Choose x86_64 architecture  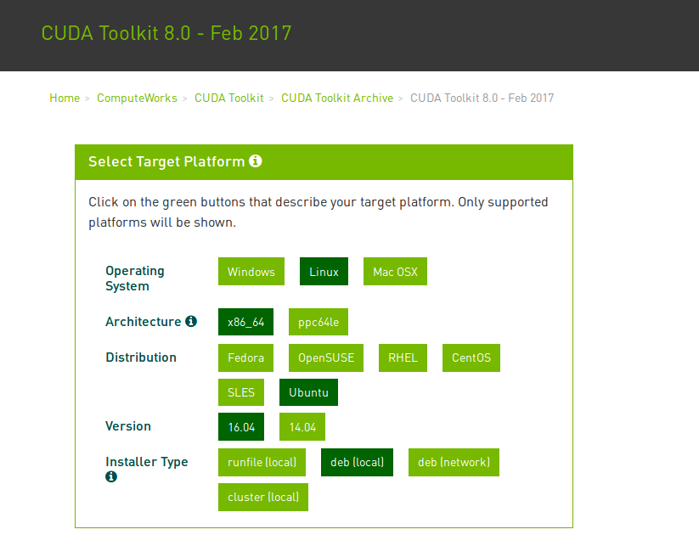click(x=246, y=322)
